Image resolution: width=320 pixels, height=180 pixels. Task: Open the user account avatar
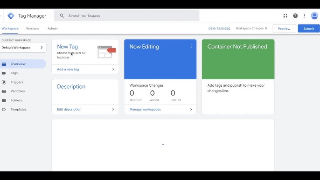tap(314, 16)
